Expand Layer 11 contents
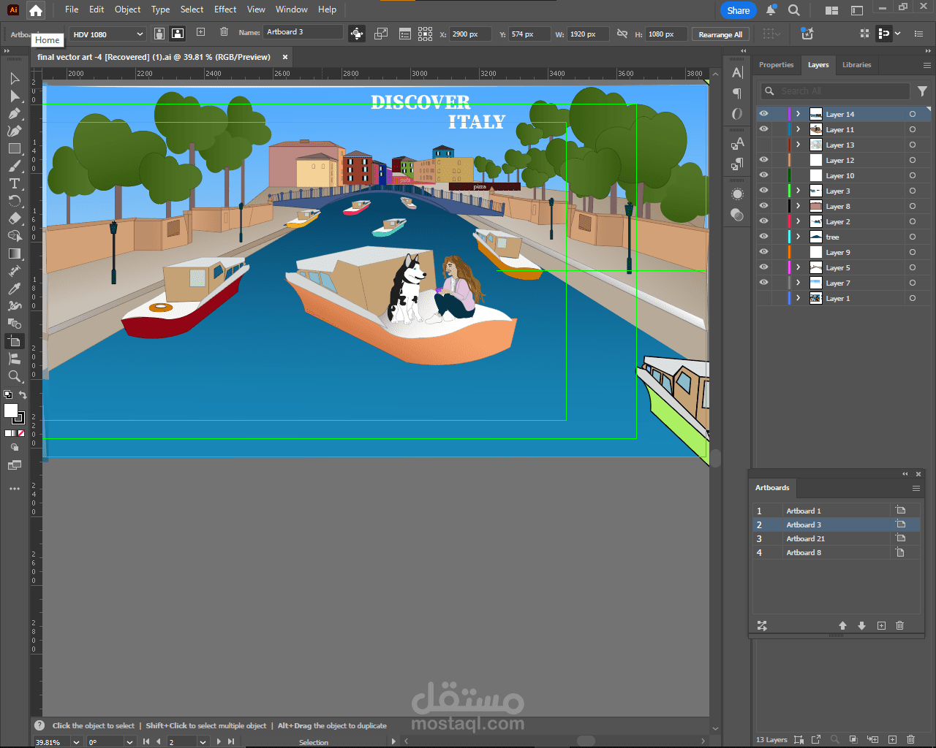The image size is (936, 748). click(x=799, y=129)
